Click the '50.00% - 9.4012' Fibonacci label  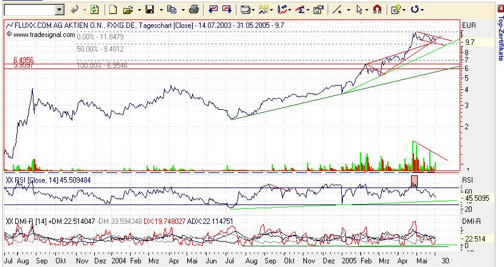pyautogui.click(x=100, y=49)
